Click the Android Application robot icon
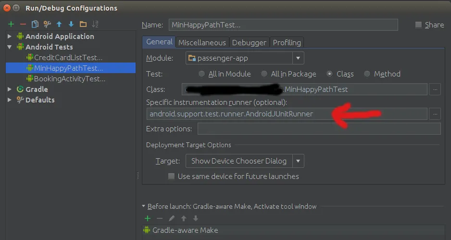This screenshot has height=240, width=451. click(20, 36)
